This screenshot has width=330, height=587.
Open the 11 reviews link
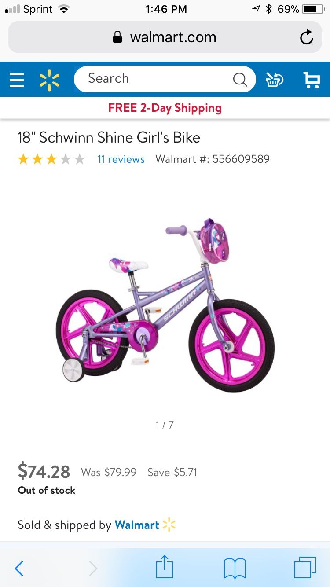point(121,159)
